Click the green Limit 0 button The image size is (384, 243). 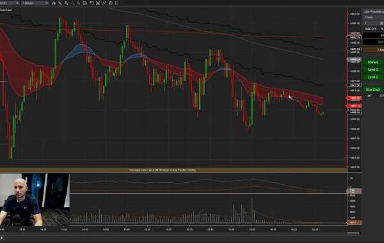pos(373,70)
